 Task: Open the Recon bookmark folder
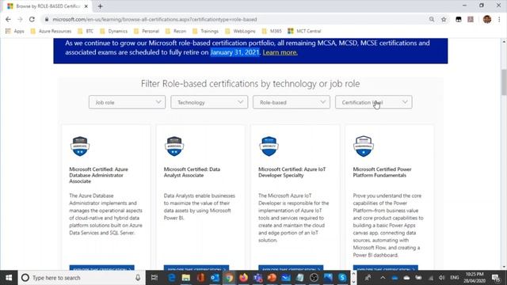click(176, 31)
